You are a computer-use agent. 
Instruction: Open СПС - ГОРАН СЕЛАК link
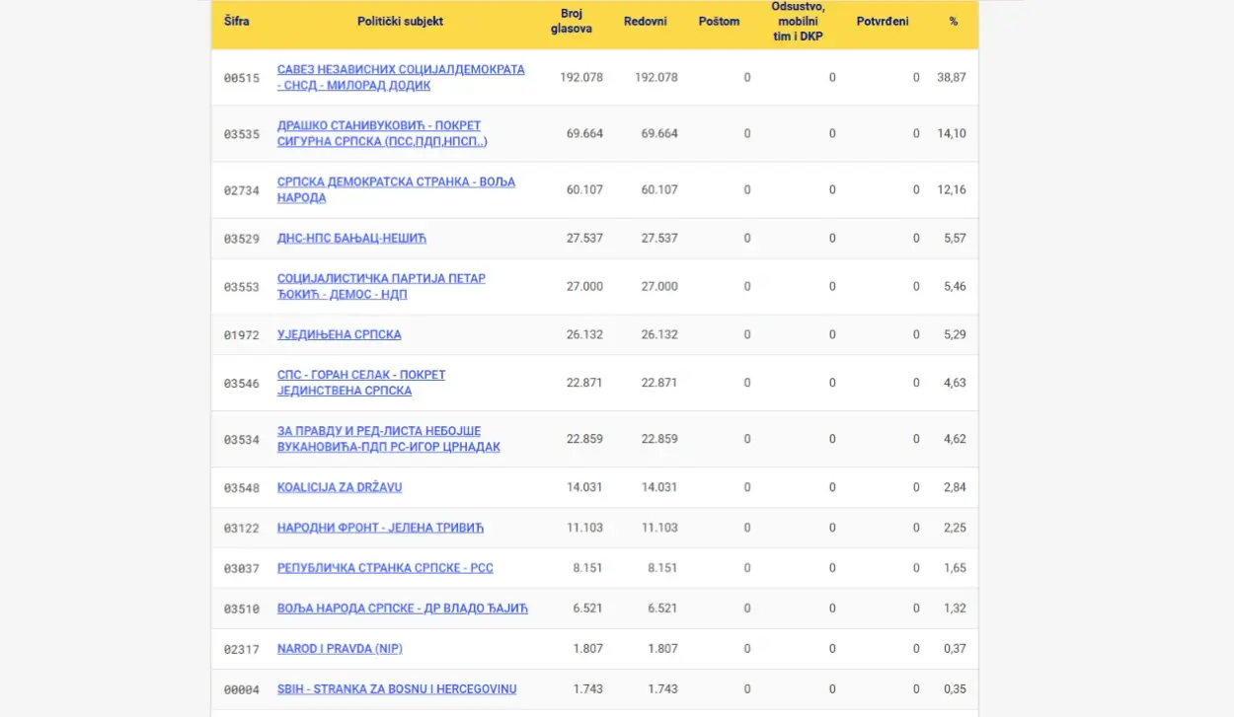click(x=361, y=383)
